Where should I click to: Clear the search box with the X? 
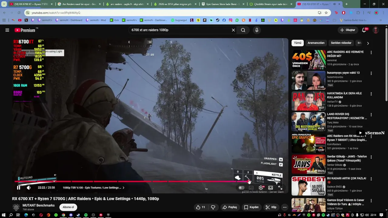click(233, 30)
